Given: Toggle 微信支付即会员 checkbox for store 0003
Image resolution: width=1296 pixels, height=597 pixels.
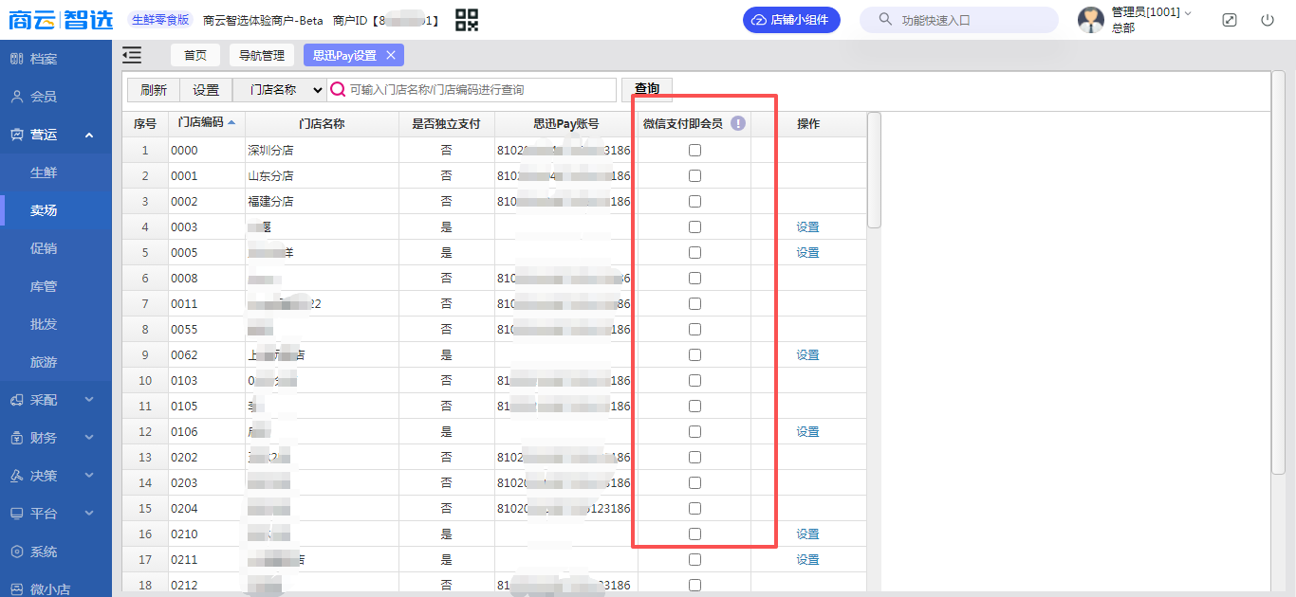Looking at the screenshot, I should 694,227.
